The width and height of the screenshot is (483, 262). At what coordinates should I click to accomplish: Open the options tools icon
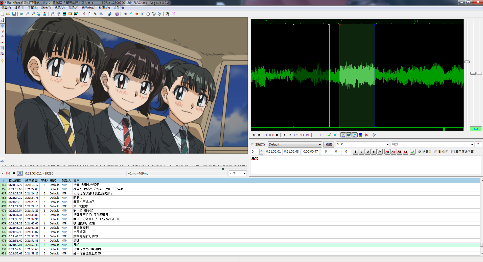pyautogui.click(x=168, y=14)
